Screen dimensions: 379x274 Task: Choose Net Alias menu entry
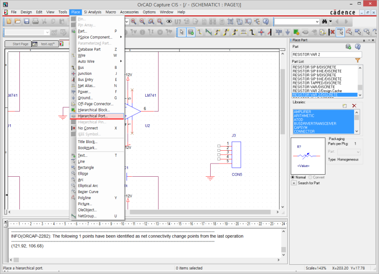[97, 86]
